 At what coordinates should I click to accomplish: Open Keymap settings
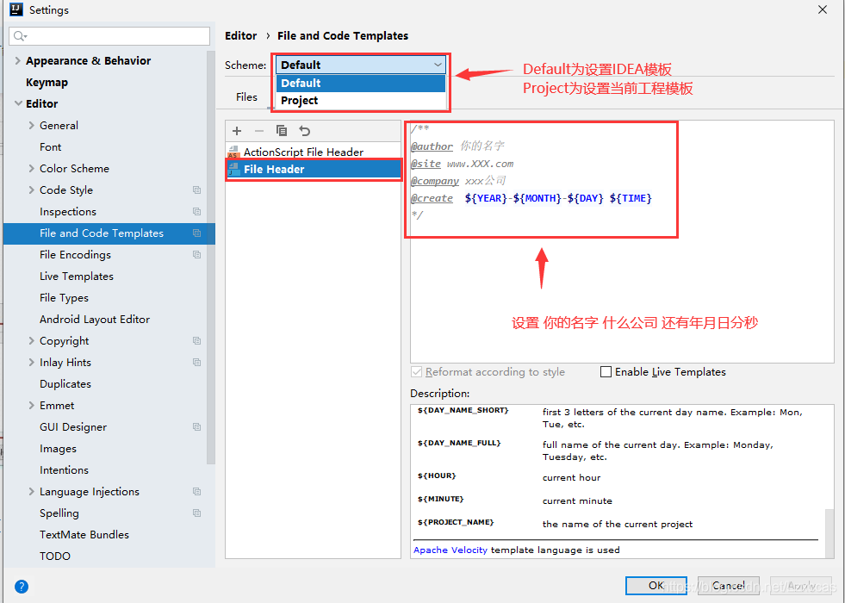[47, 82]
